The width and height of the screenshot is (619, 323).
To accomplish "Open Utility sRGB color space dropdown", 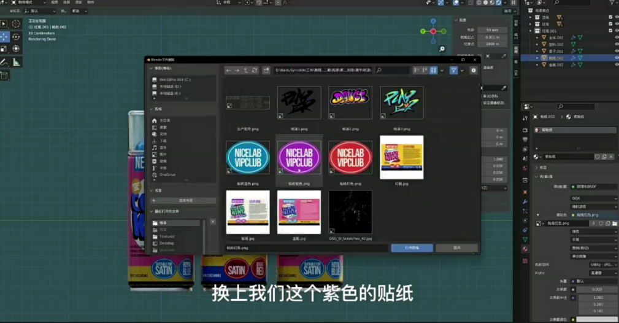I will (x=602, y=265).
